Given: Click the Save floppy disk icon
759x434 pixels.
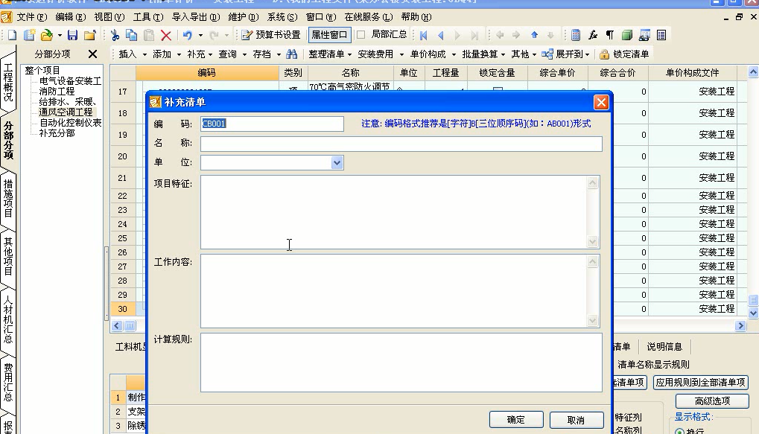Looking at the screenshot, I should point(72,35).
